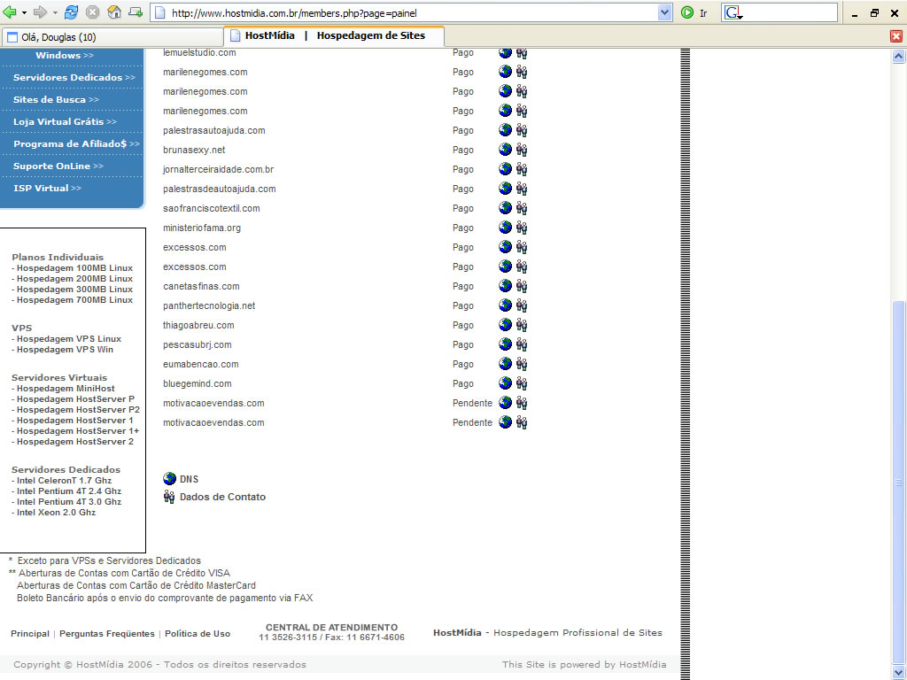This screenshot has height=680, width=907.
Task: Open Servidores Dedicados sidebar menu
Action: [x=74, y=78]
